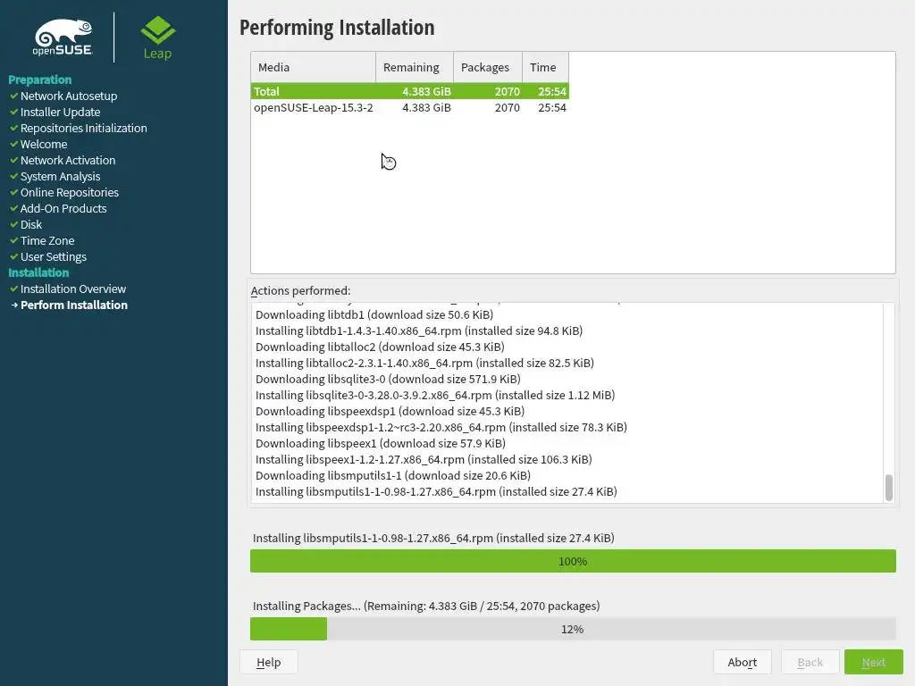Screen dimensions: 915x686
Task: Click the Preparation section heading
Action: point(39,79)
